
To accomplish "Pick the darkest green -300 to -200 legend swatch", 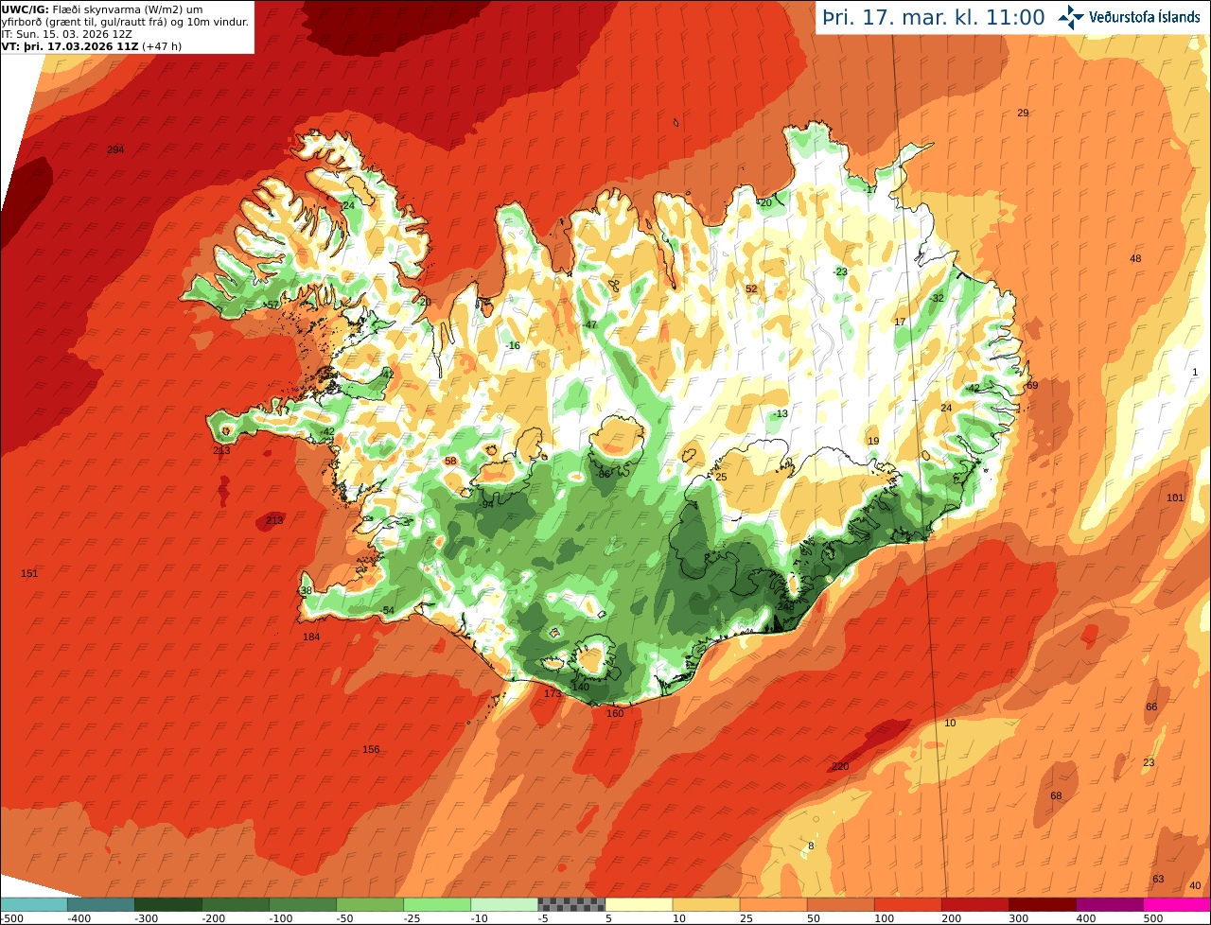I will pos(168,904).
